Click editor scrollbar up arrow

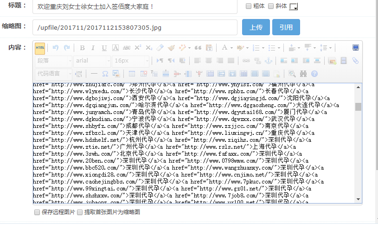pyautogui.click(x=358, y=87)
